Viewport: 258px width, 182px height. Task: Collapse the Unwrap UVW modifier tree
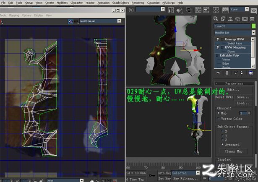click(x=222, y=39)
